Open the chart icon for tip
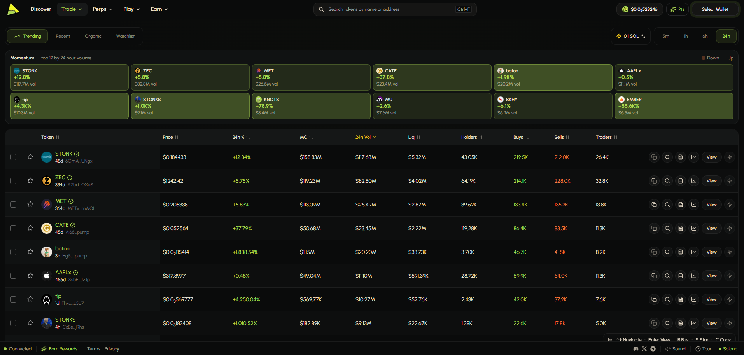Screen dimensions: 744x355 tap(694, 299)
